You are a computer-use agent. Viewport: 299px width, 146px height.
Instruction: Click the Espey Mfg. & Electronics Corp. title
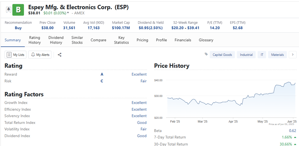(x=78, y=7)
